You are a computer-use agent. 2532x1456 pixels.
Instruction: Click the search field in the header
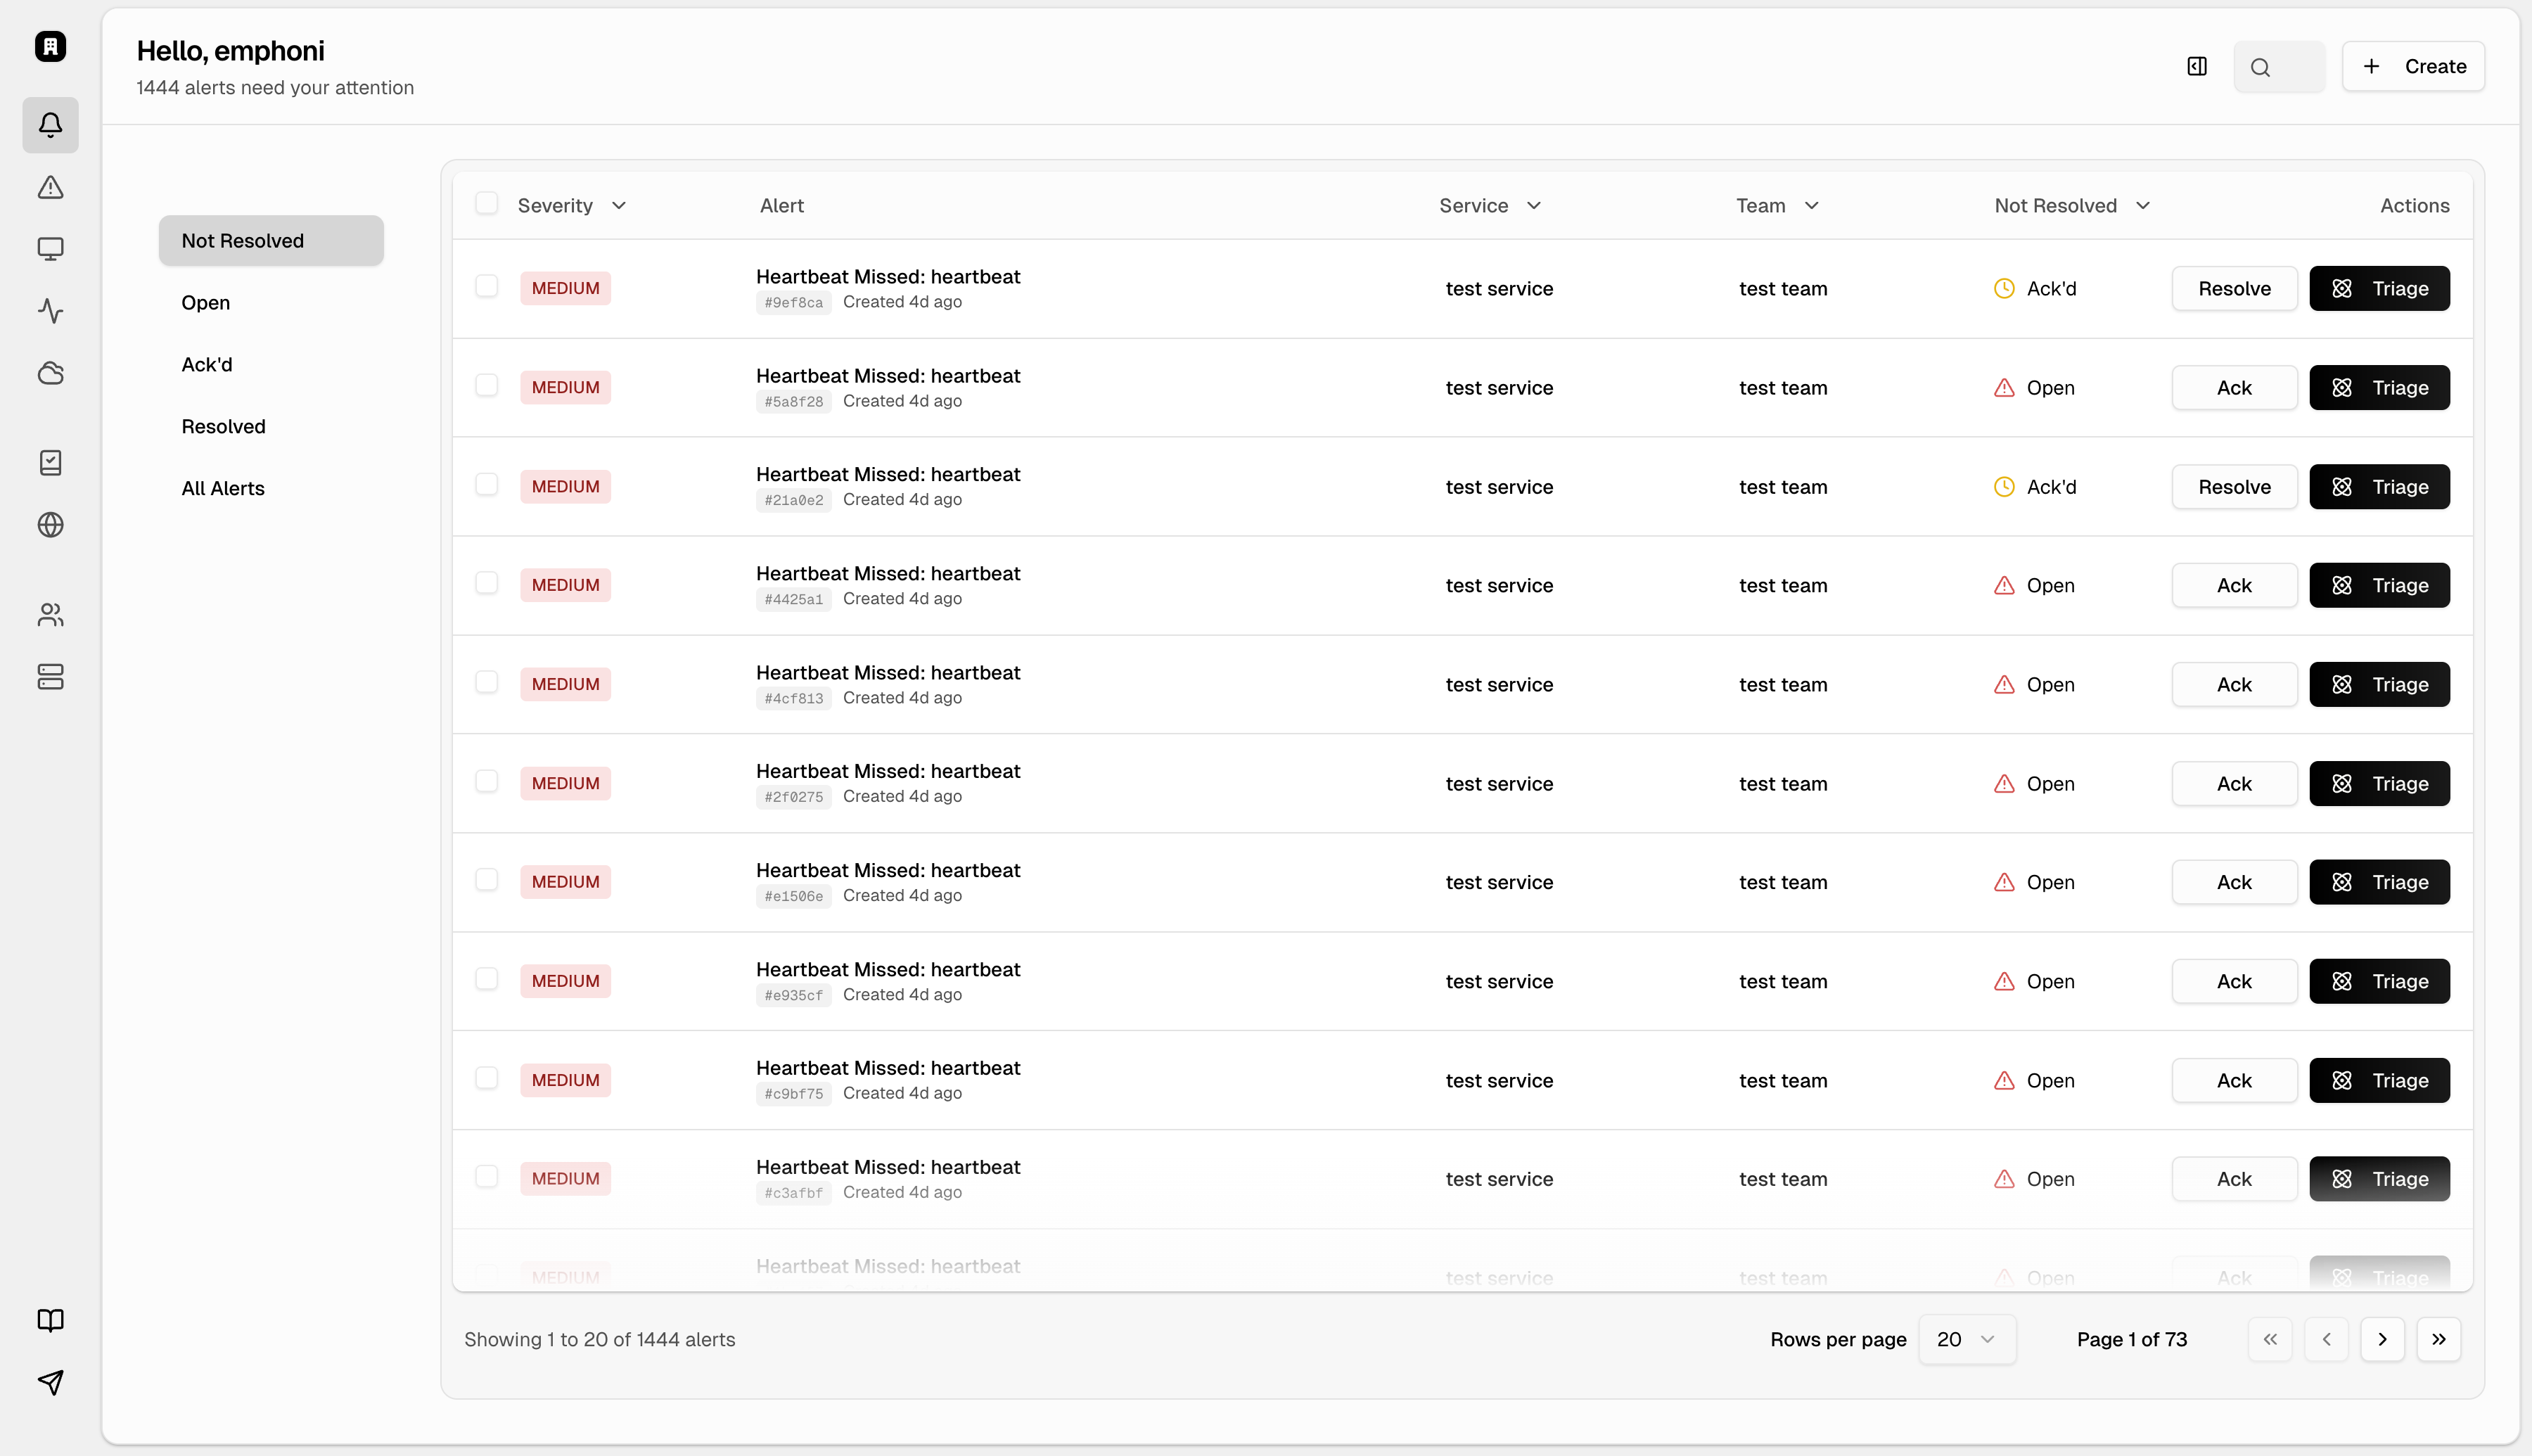click(x=2279, y=67)
